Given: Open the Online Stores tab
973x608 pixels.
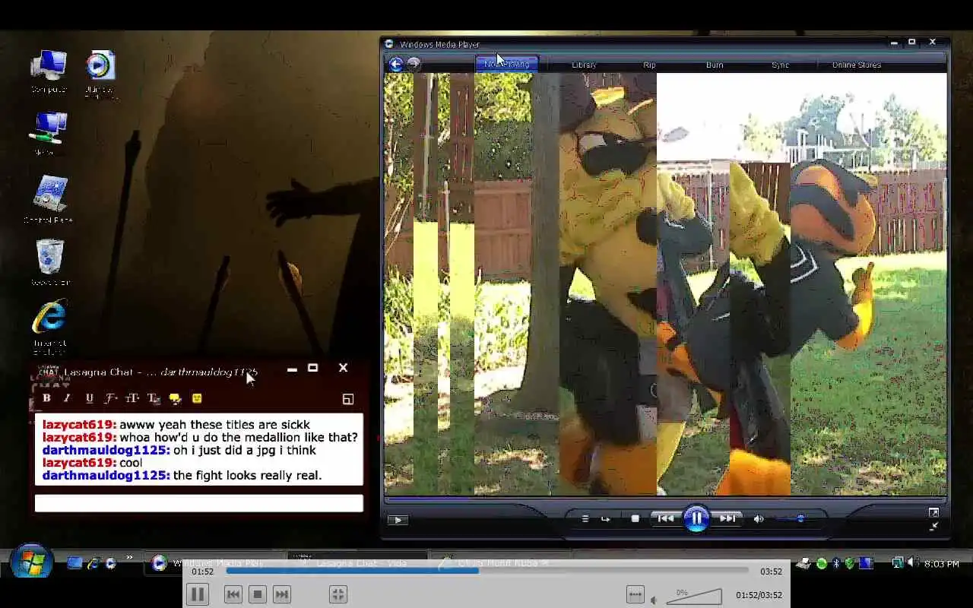Looking at the screenshot, I should 857,65.
